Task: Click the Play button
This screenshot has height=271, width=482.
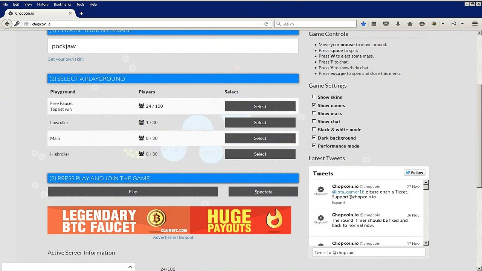Action: click(133, 192)
